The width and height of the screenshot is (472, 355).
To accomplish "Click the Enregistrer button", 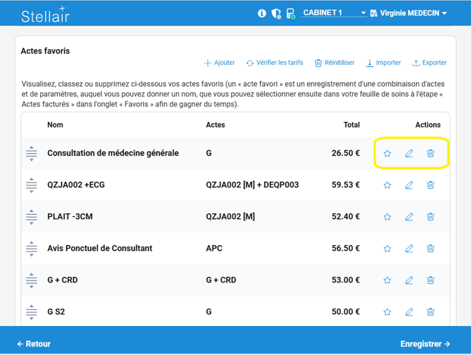I will [x=425, y=344].
